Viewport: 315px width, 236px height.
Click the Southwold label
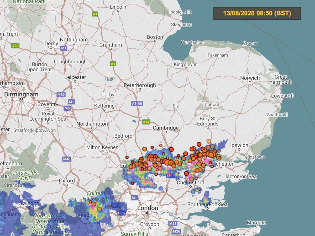click(277, 115)
